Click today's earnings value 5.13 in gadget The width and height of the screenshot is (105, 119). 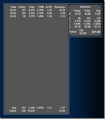[78, 14]
